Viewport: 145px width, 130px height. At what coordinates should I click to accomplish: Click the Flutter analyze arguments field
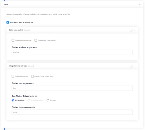72,52
